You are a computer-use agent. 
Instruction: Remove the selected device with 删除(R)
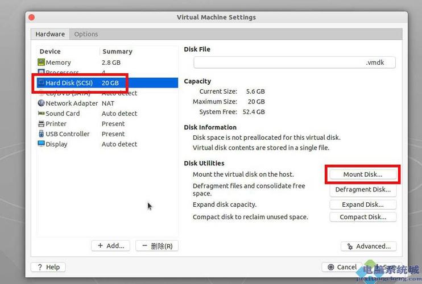[x=157, y=245]
